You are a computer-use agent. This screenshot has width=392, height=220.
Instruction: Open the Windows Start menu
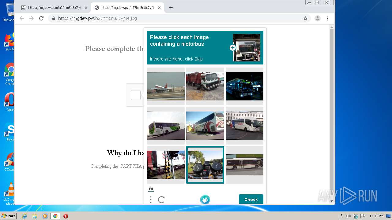(8, 216)
